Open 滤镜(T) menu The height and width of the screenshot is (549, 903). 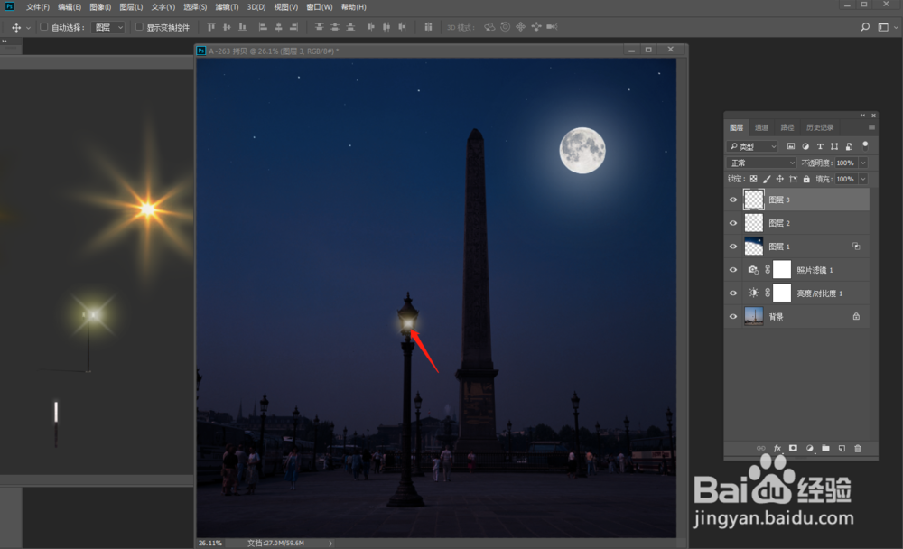[227, 7]
